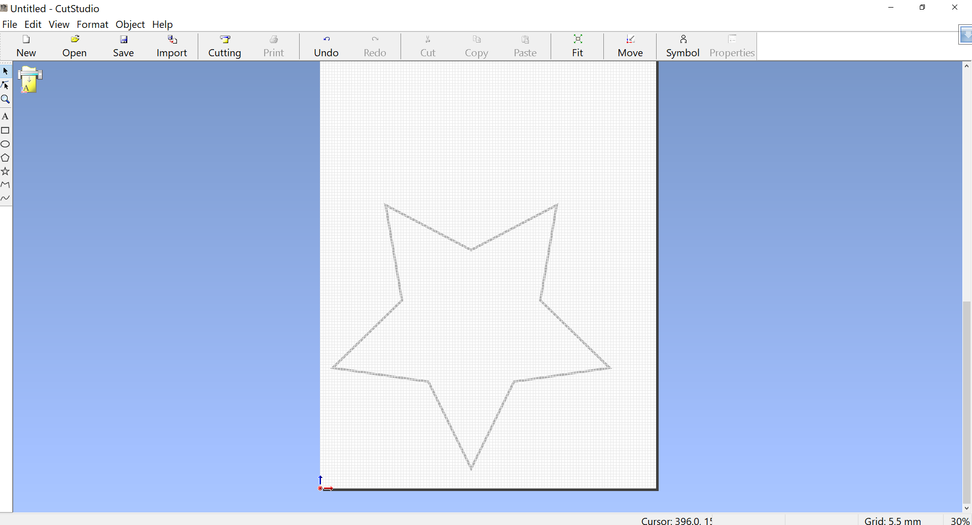
Task: Fit the view with Fit button
Action: [578, 46]
